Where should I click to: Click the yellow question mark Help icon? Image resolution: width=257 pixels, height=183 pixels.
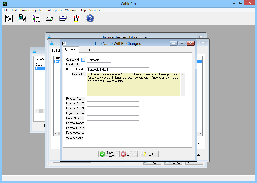[x=144, y=154]
